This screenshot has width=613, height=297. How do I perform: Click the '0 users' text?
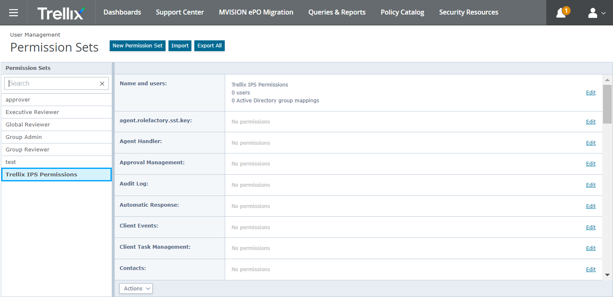point(241,93)
